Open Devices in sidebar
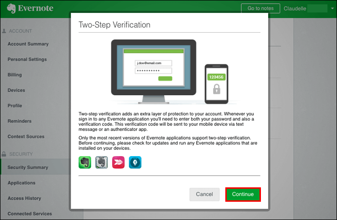The image size is (337, 220). click(16, 90)
